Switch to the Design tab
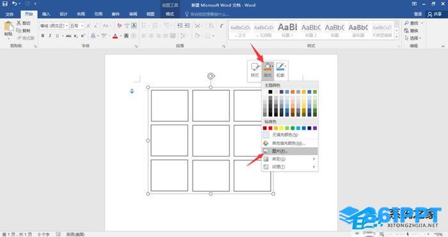The height and width of the screenshot is (237, 448). (x=63, y=14)
